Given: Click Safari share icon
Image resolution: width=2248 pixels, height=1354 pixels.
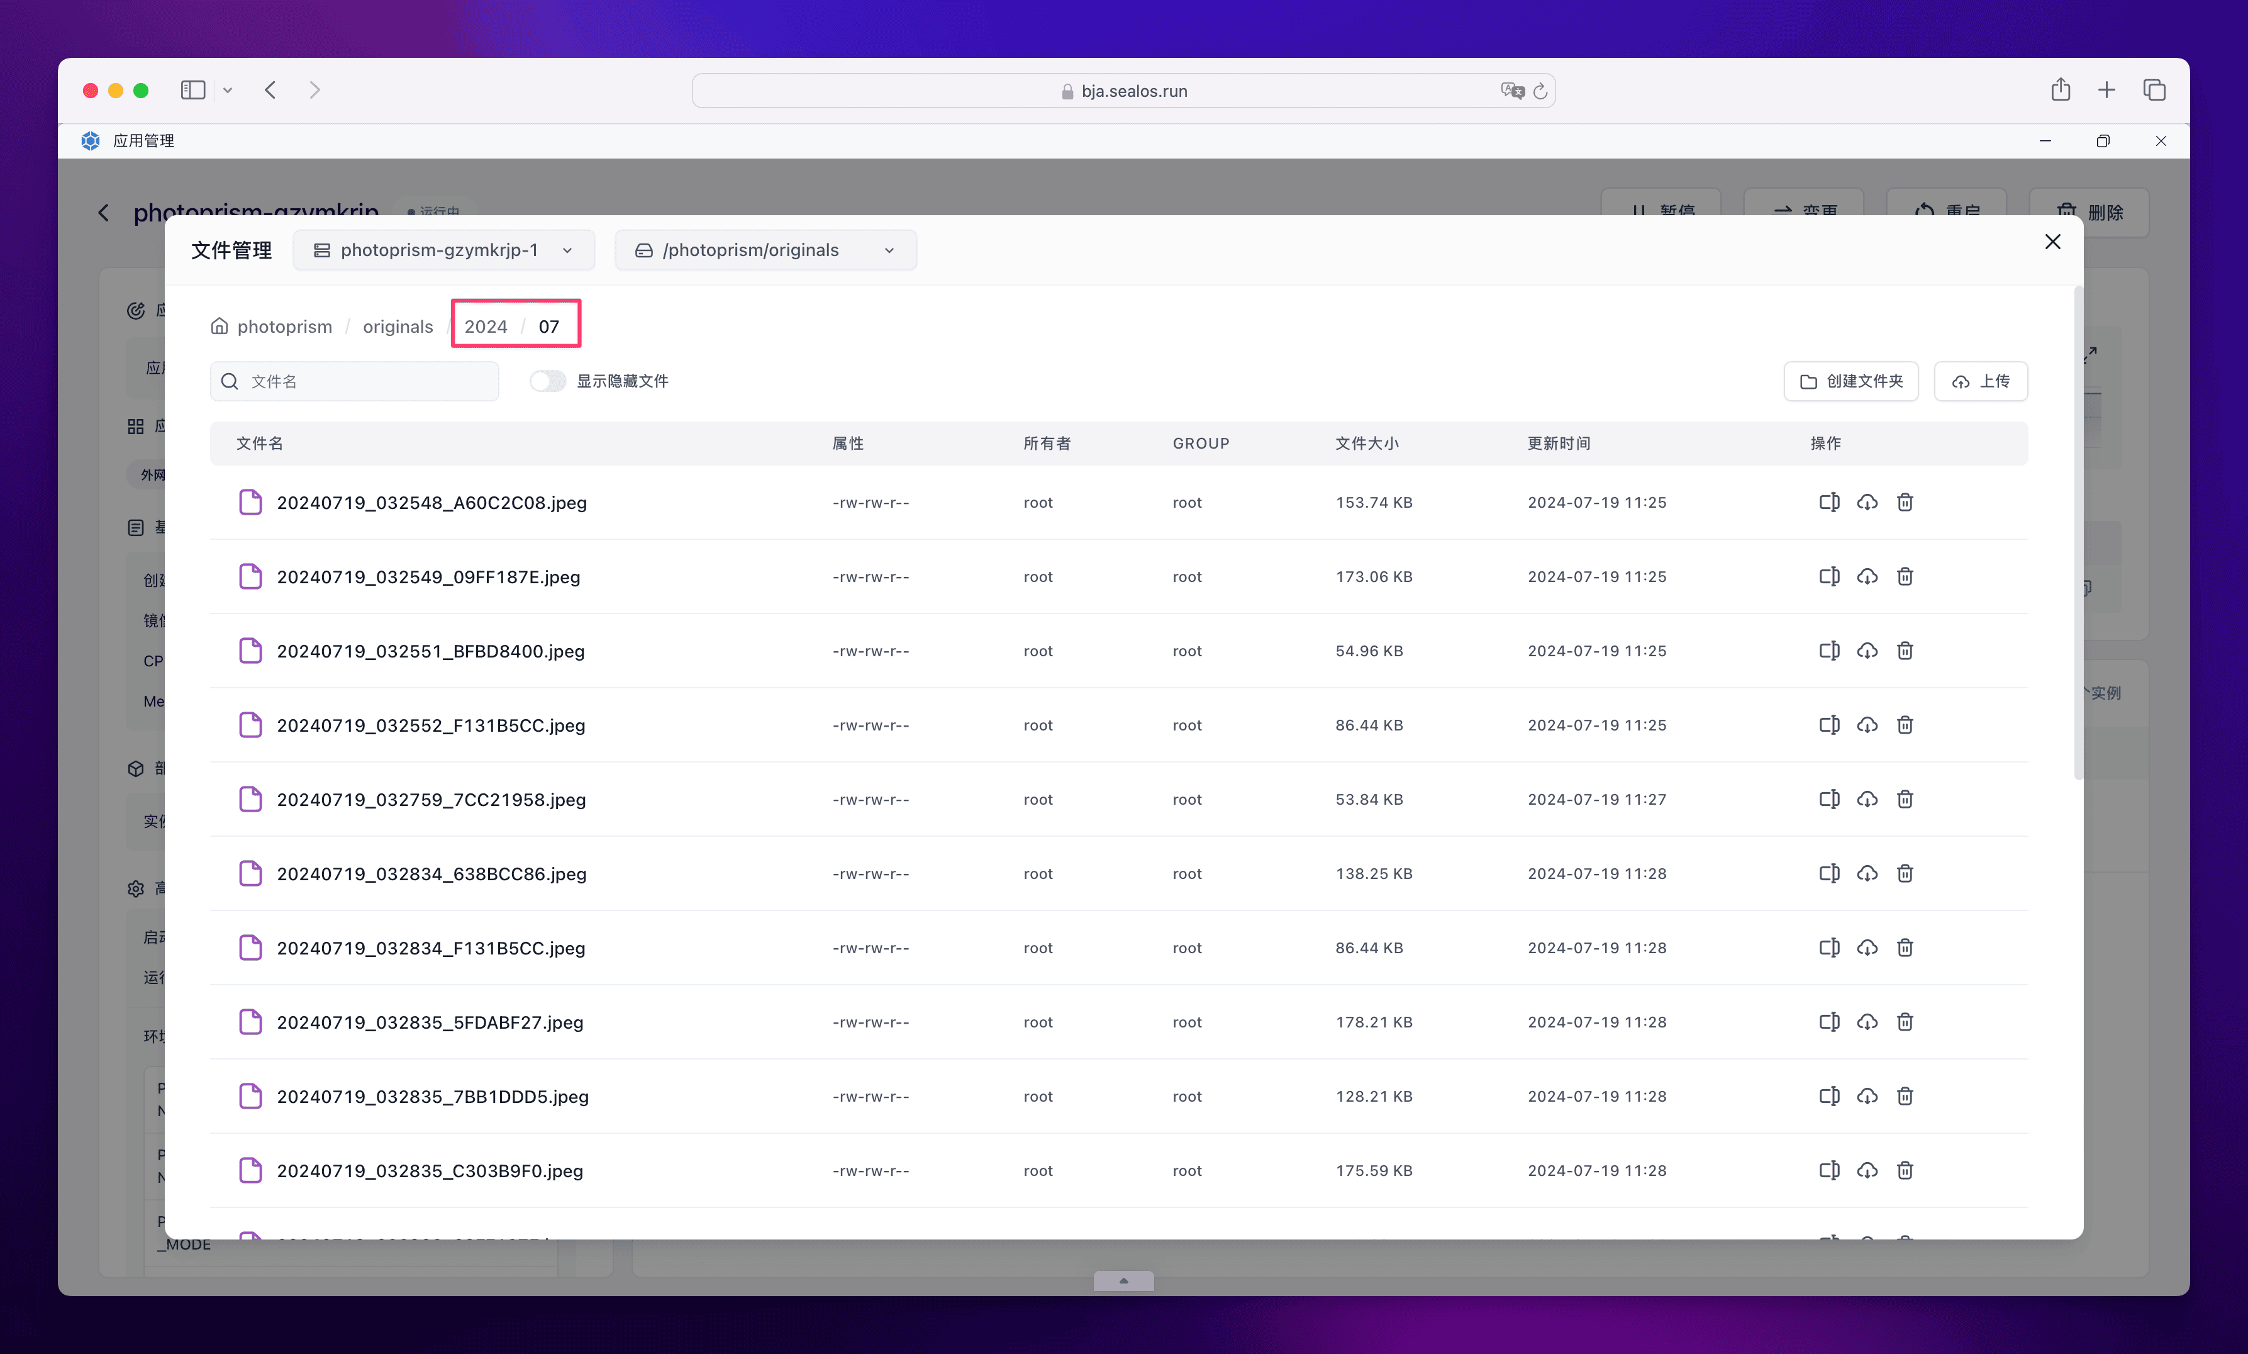Looking at the screenshot, I should point(2060,91).
